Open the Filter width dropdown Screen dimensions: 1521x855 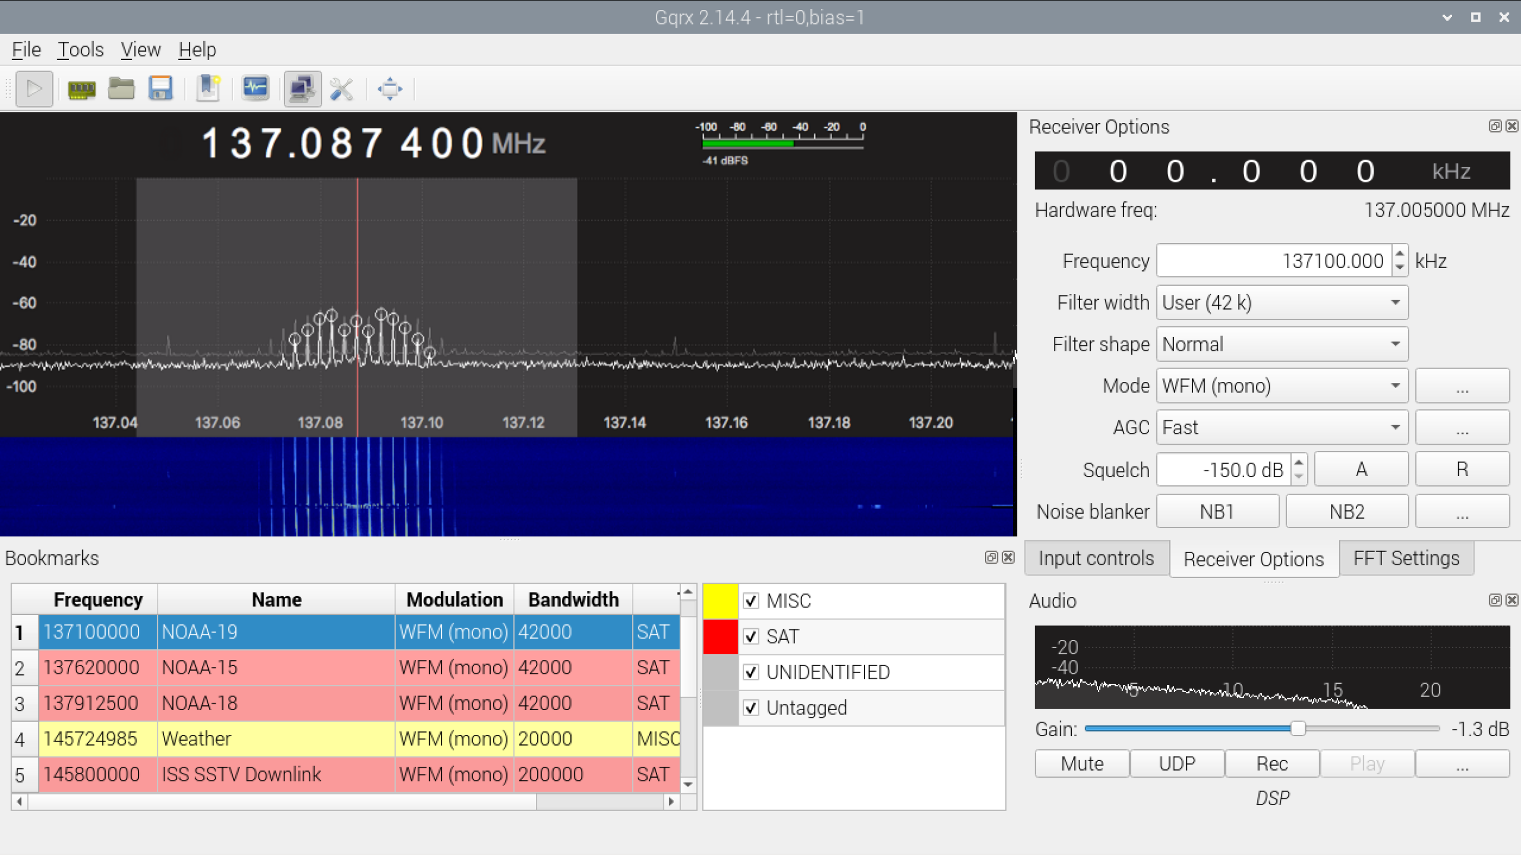coord(1281,302)
